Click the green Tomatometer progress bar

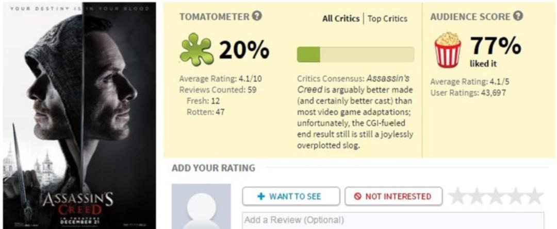(x=355, y=55)
